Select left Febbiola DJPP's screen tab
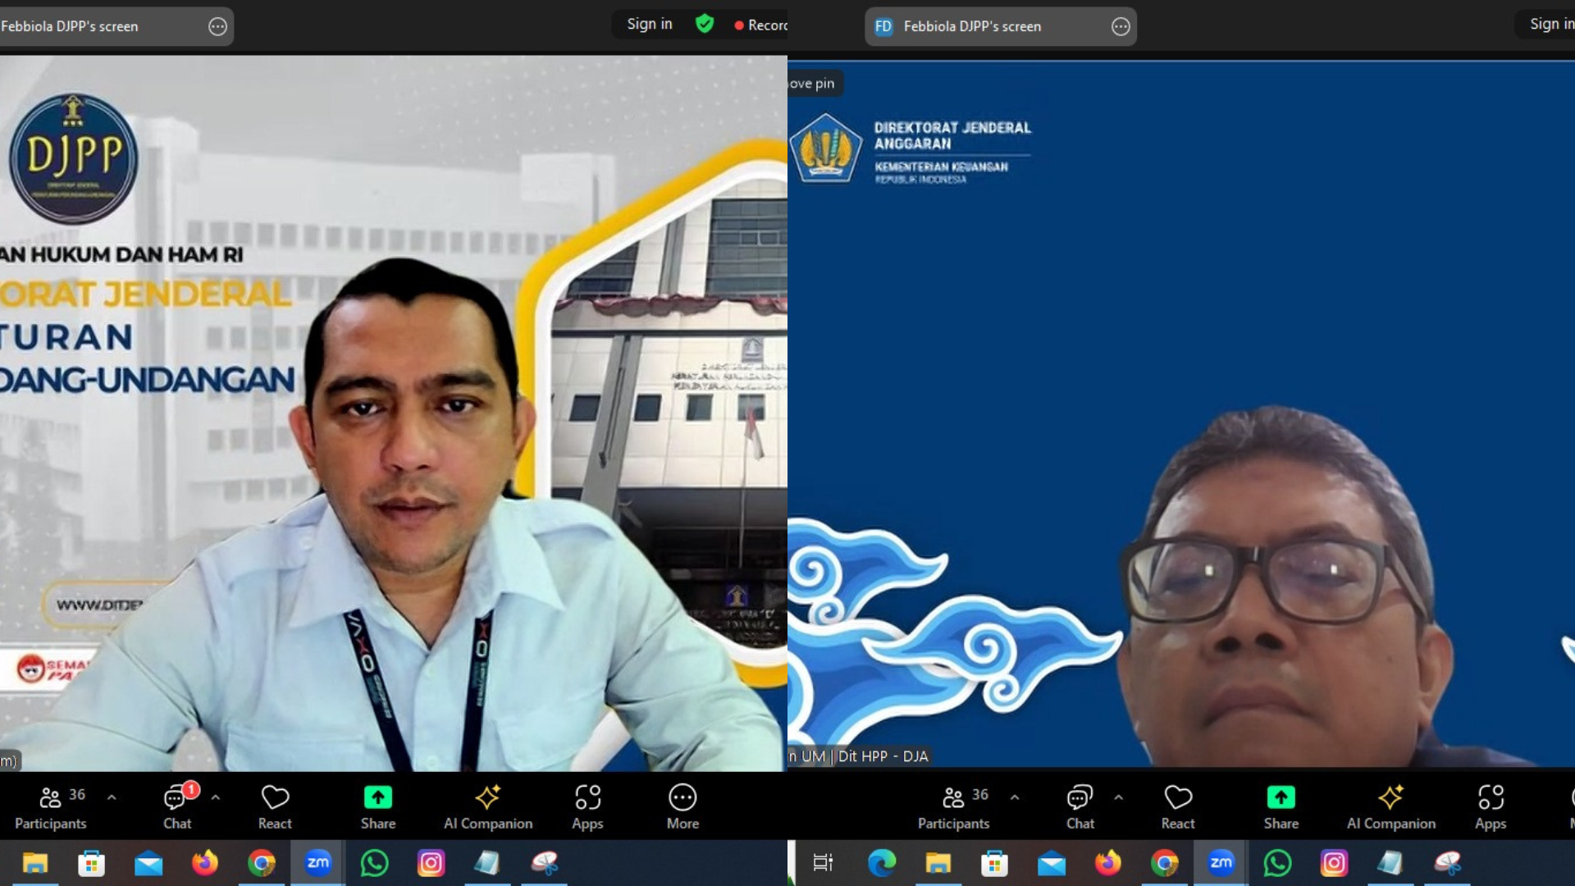The width and height of the screenshot is (1575, 886). [116, 26]
